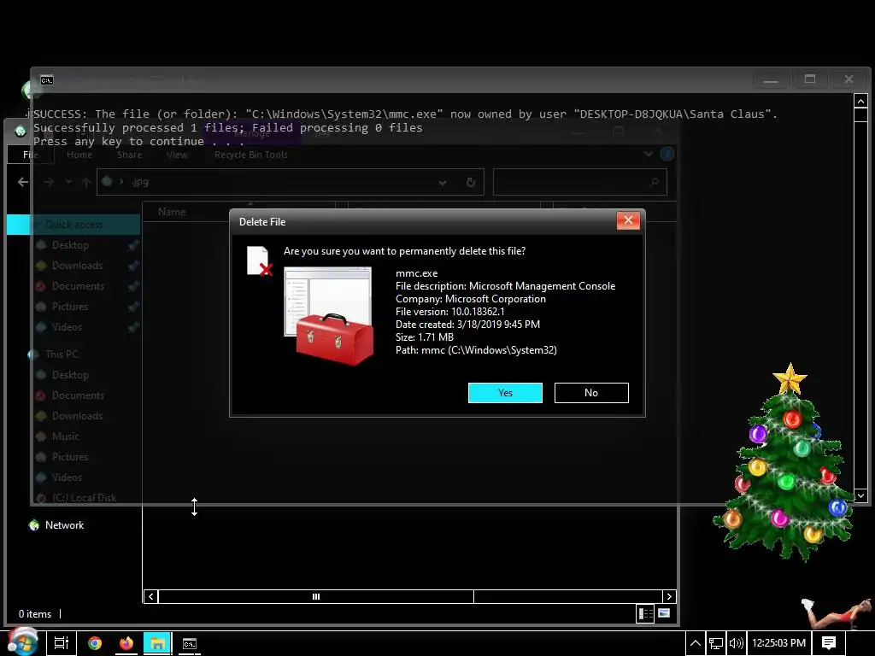Confirm deletion by clicking Yes
The image size is (875, 656).
tap(505, 393)
